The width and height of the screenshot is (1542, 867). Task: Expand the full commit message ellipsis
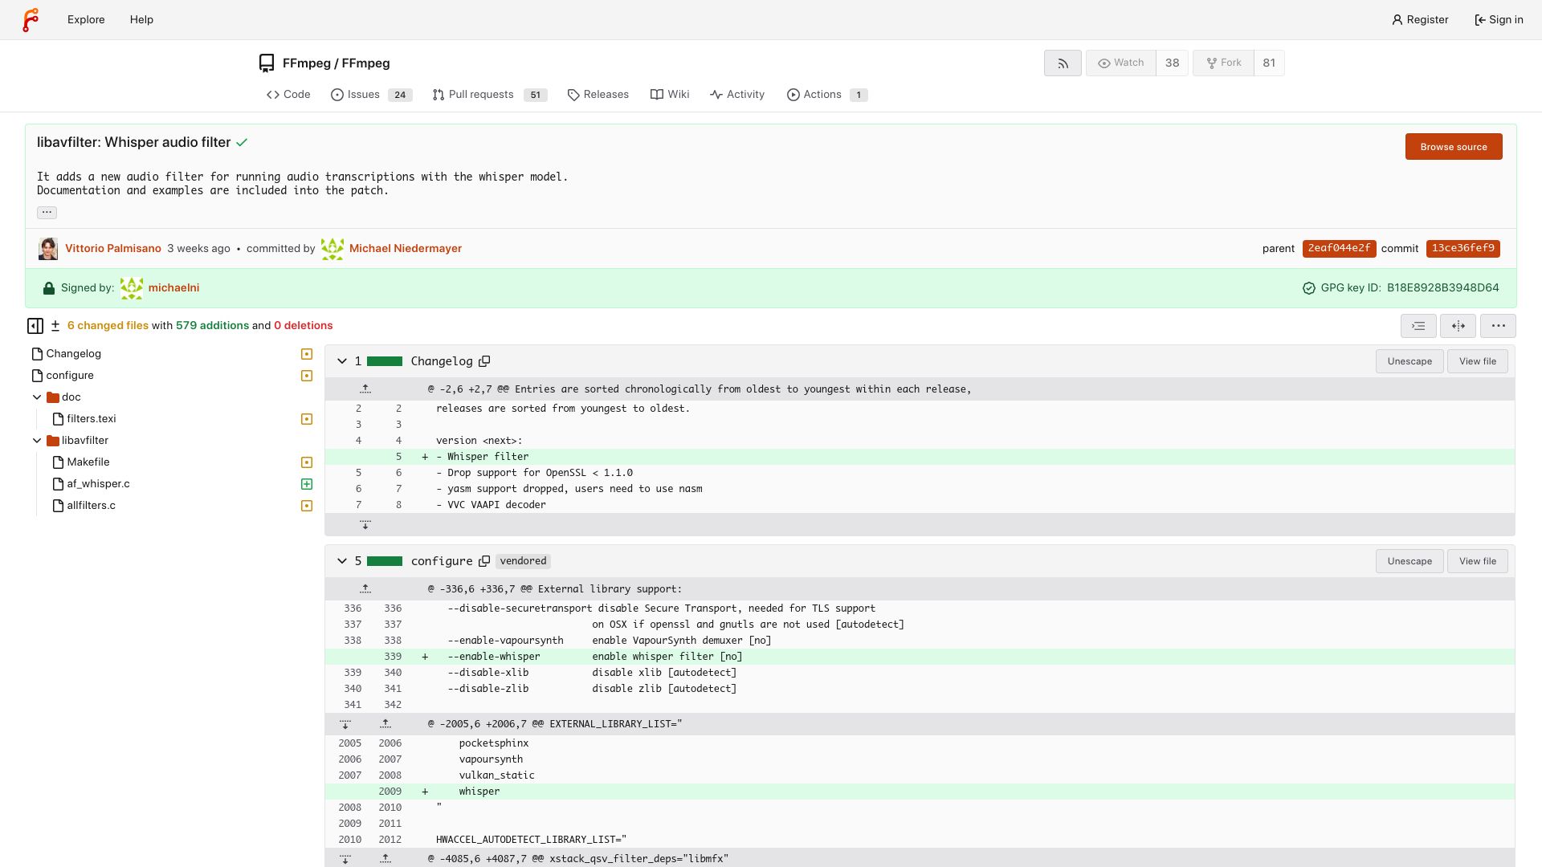point(47,213)
